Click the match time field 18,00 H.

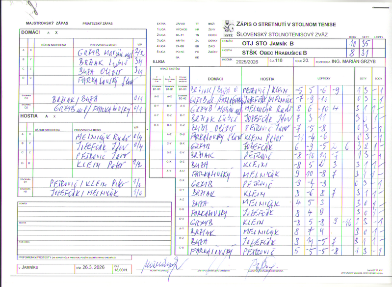[120, 268]
